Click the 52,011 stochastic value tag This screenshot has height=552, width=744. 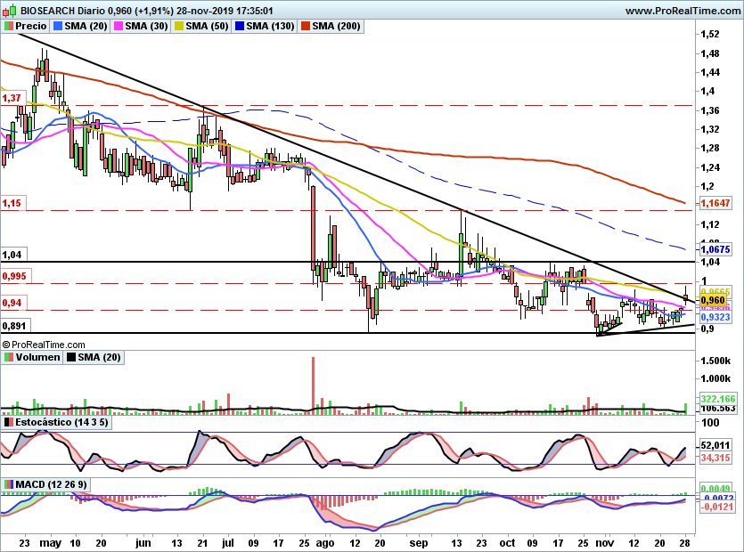715,445
